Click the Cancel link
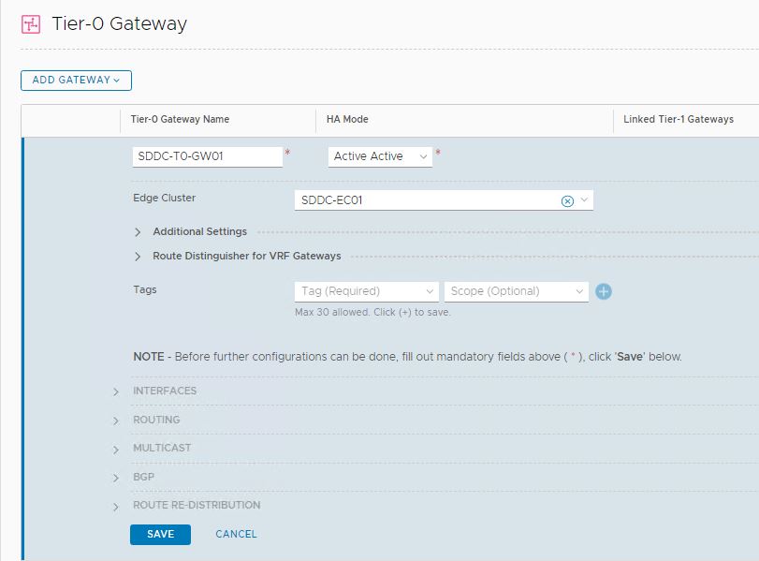759x561 pixels. pyautogui.click(x=236, y=534)
